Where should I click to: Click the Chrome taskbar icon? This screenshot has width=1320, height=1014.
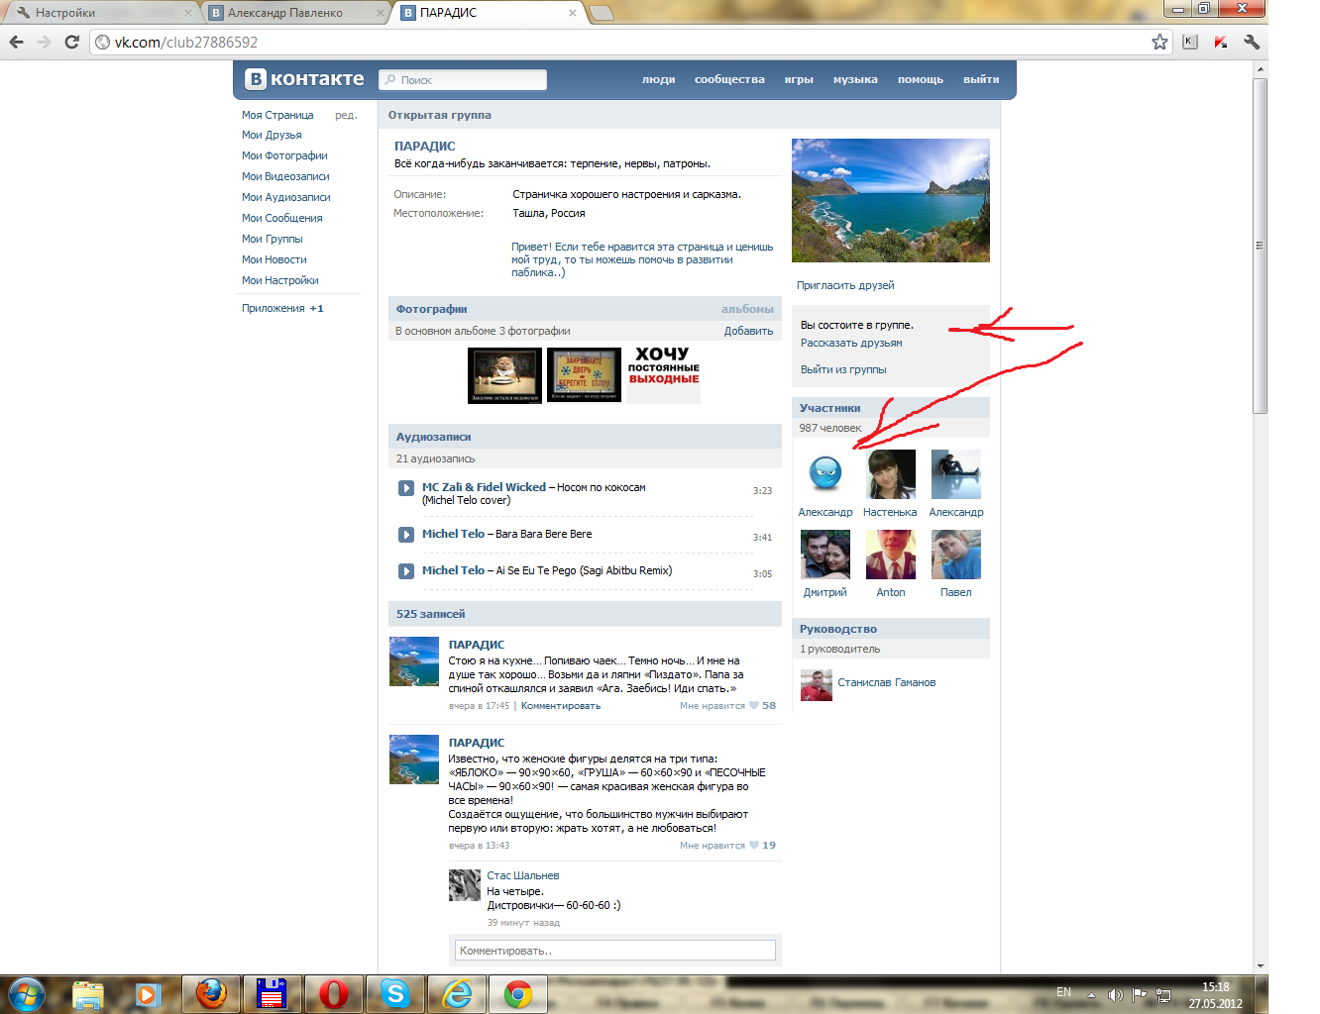[x=518, y=994]
